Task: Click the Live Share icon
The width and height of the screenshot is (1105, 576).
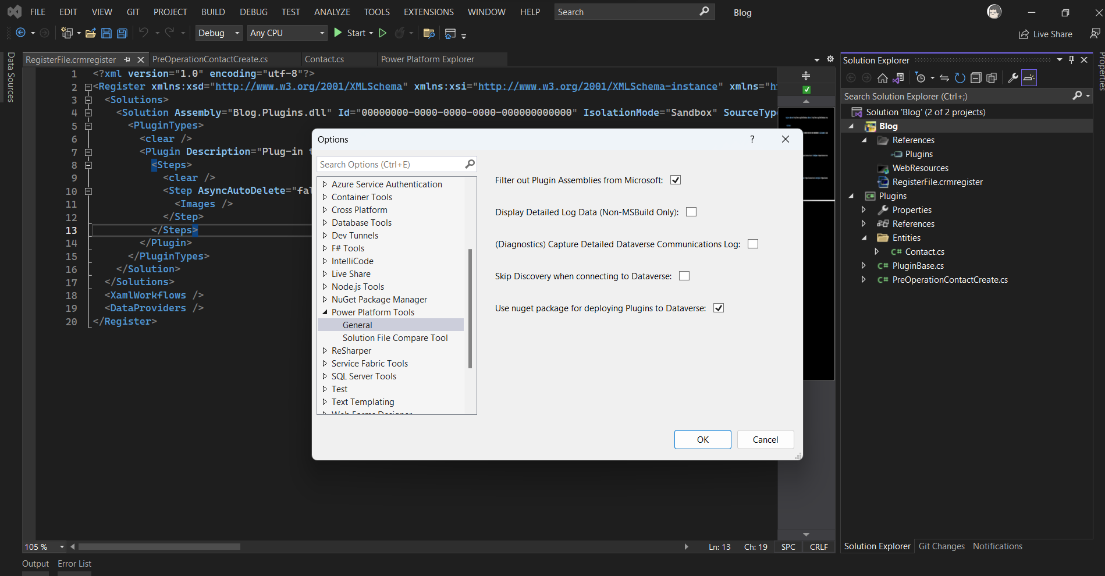Action: coord(1024,34)
